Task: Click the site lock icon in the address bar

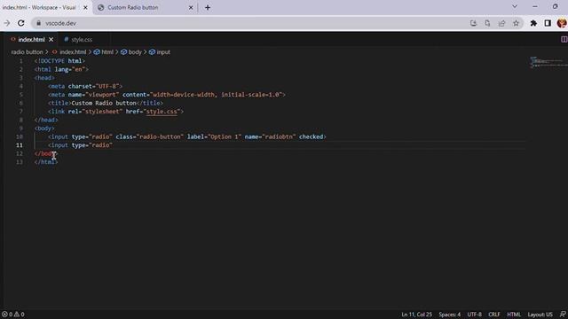Action: point(39,23)
